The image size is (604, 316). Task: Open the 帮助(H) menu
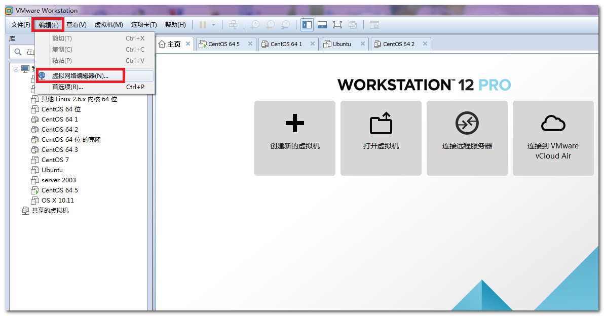[175, 25]
